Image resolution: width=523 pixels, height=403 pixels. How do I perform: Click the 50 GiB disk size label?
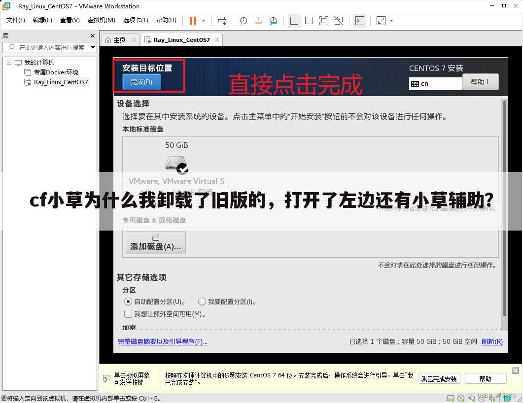click(x=176, y=145)
